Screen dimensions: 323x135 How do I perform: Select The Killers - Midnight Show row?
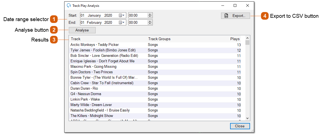pos(155,116)
